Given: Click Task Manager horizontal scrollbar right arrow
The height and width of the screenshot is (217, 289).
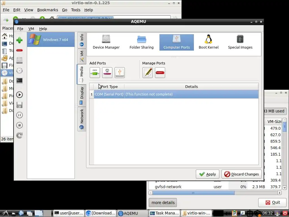Looking at the screenshot, I should pos(280,193).
